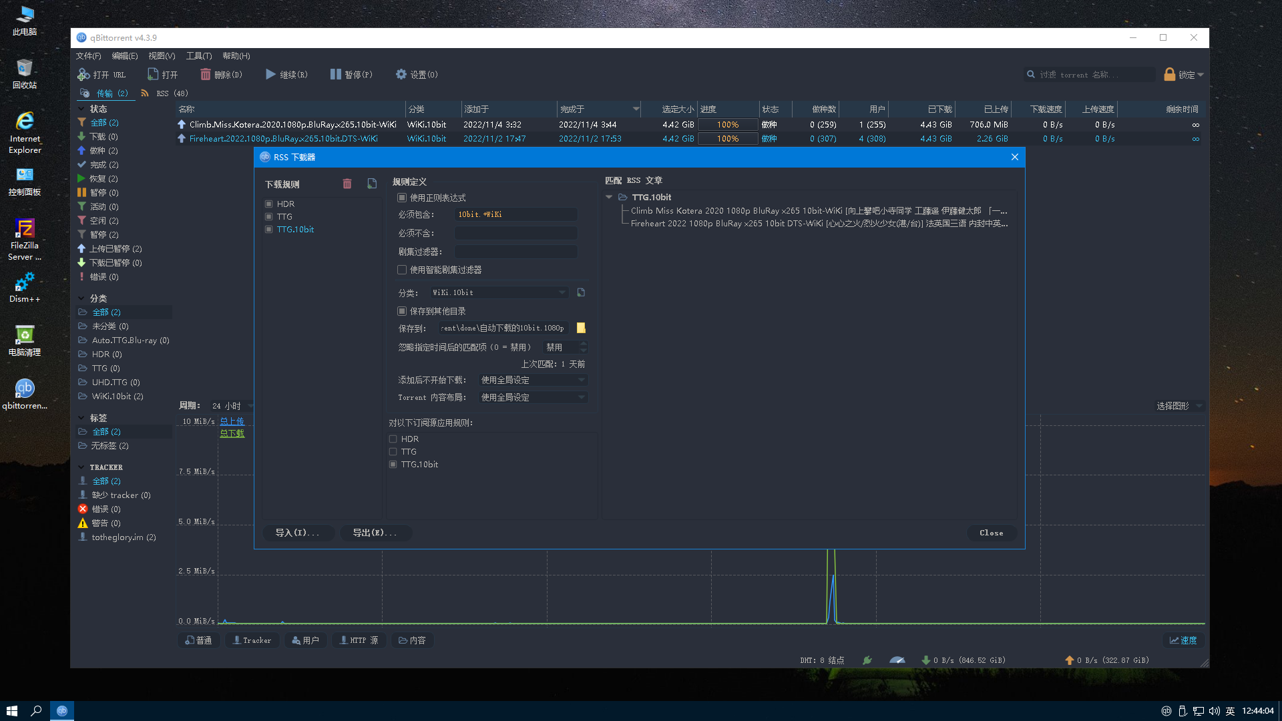Click the Export button in RSS downloader
Image resolution: width=1282 pixels, height=721 pixels.
tap(375, 533)
